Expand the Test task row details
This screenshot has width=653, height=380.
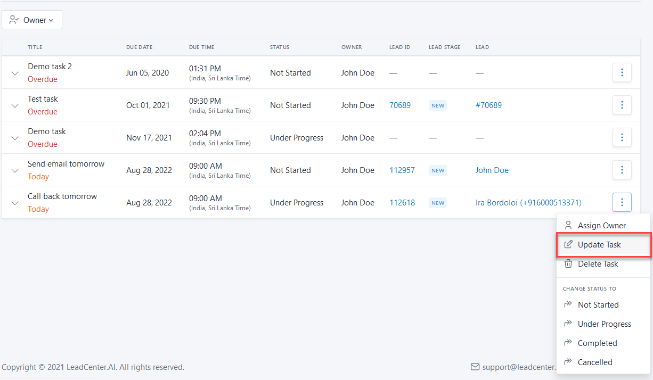point(14,105)
